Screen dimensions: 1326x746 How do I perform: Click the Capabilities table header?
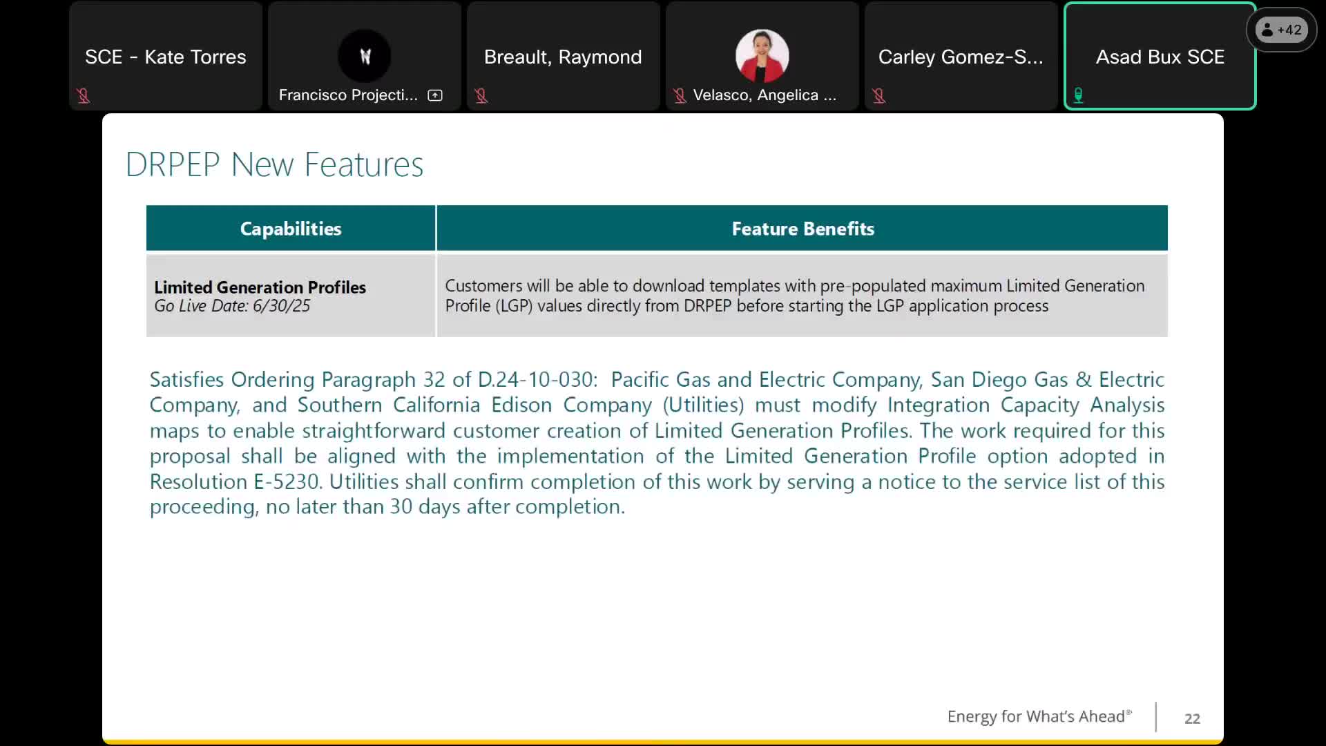click(x=291, y=229)
